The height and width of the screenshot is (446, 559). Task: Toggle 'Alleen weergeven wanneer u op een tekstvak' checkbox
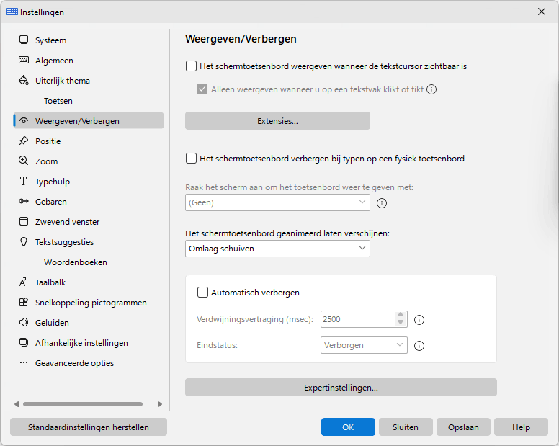[x=202, y=89]
